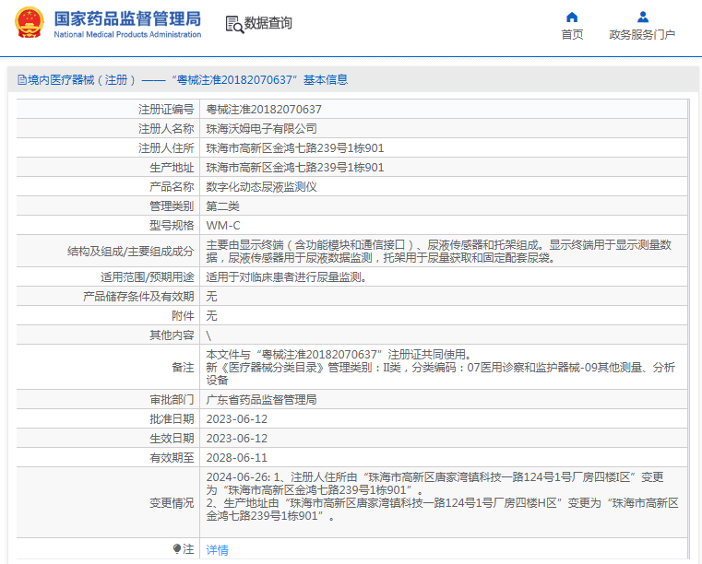Screen dimensions: 702x564
Task: Open the 详情 link
Action: [217, 549]
